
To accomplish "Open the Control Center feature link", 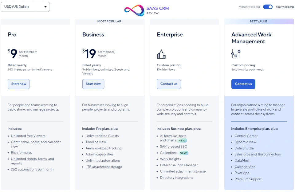I will click(x=246, y=136).
